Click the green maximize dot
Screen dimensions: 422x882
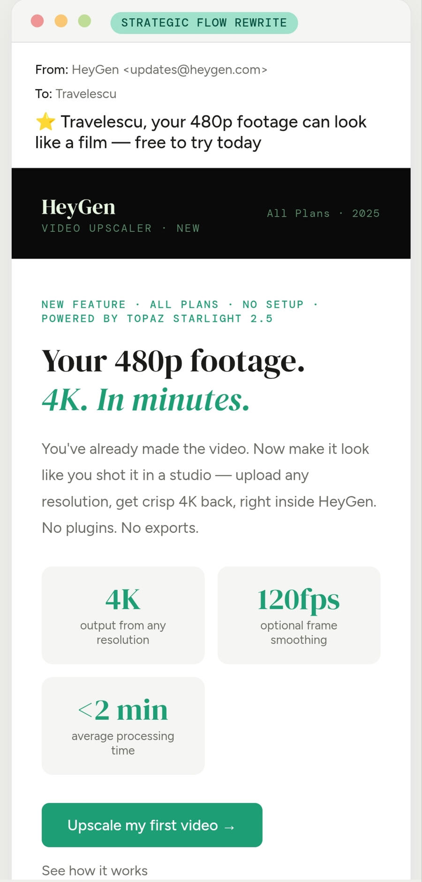84,21
